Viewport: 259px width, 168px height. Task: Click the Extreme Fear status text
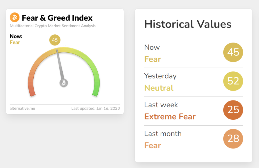(x=170, y=117)
